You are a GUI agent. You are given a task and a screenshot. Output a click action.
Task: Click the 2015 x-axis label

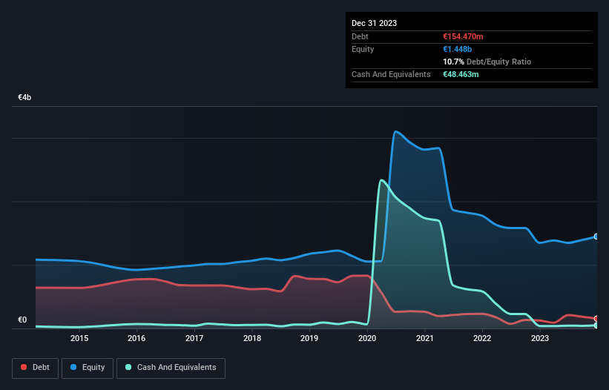pos(79,338)
